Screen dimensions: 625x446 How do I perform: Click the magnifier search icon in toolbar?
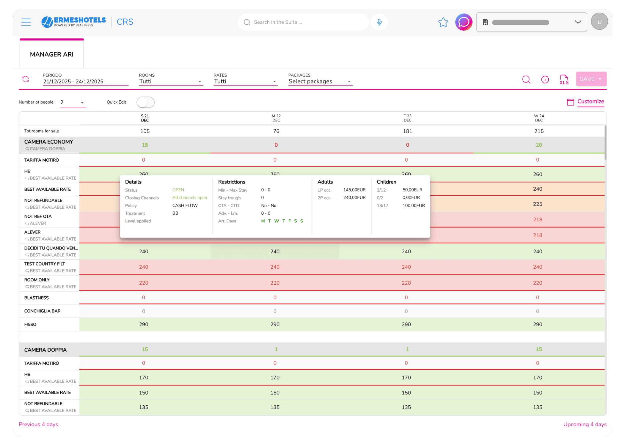(x=526, y=80)
